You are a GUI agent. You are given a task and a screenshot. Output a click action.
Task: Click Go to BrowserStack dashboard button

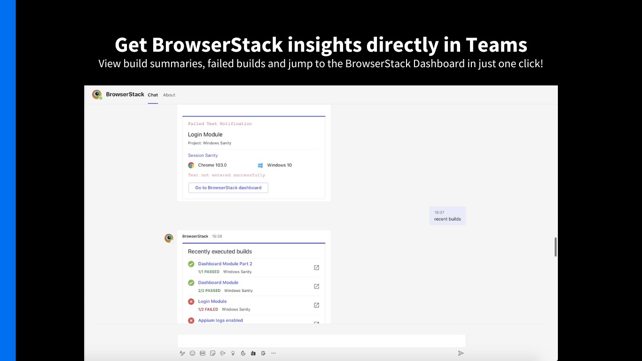point(228,188)
